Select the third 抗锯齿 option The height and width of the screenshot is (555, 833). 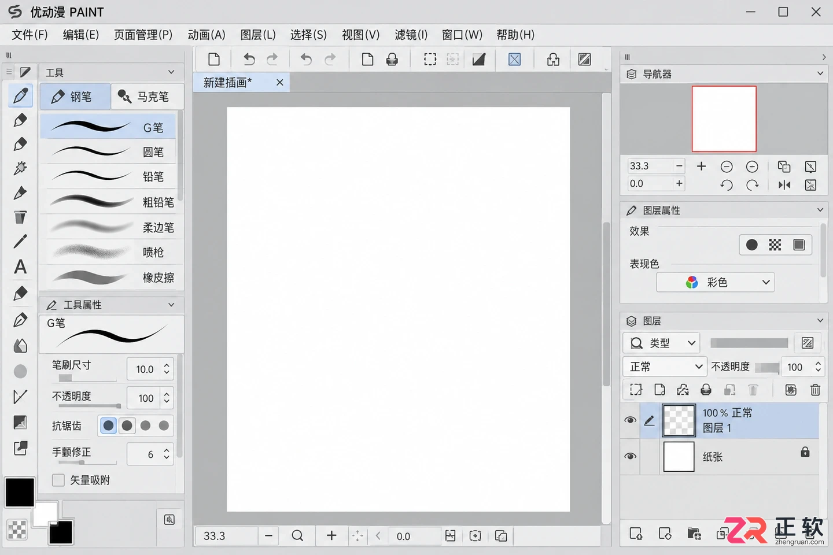tap(145, 426)
